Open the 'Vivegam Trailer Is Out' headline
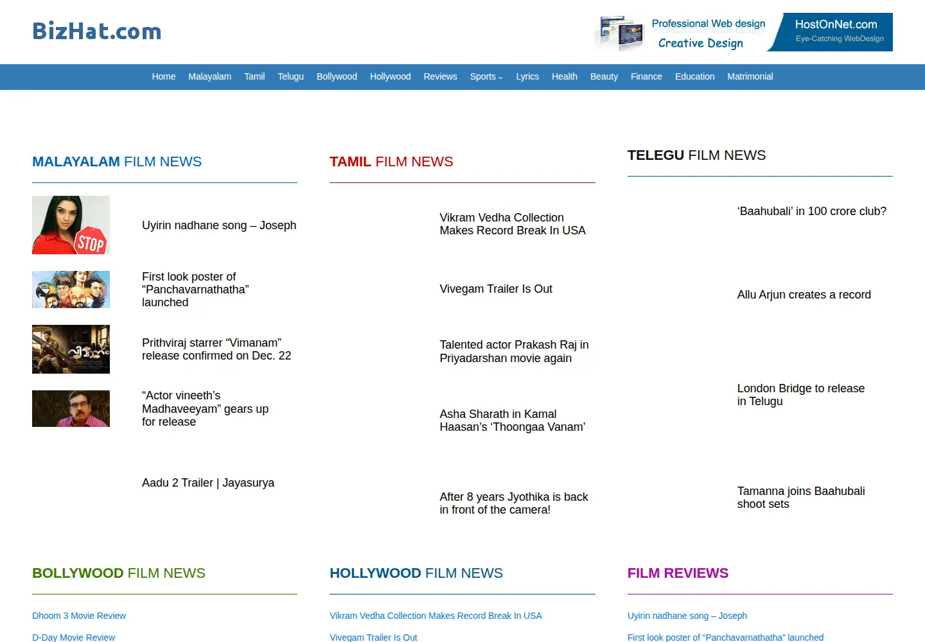This screenshot has height=642, width=925. (496, 289)
